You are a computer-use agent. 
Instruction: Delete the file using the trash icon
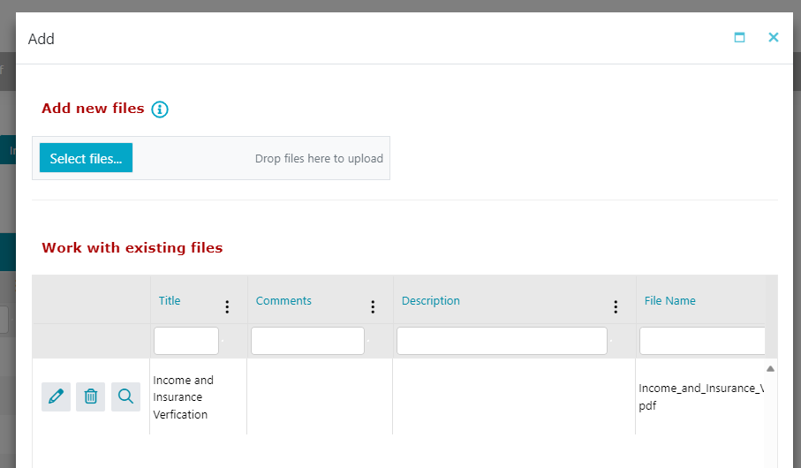click(91, 396)
